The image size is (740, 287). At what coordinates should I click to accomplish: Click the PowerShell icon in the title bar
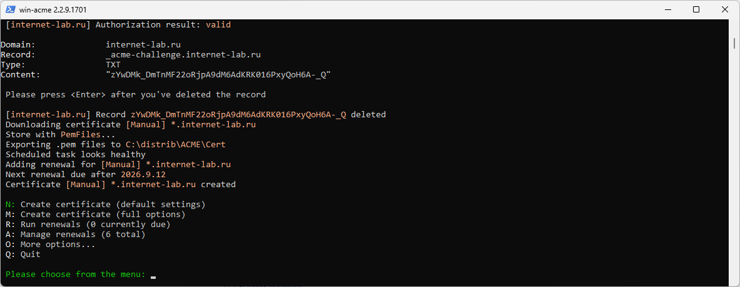(11, 9)
